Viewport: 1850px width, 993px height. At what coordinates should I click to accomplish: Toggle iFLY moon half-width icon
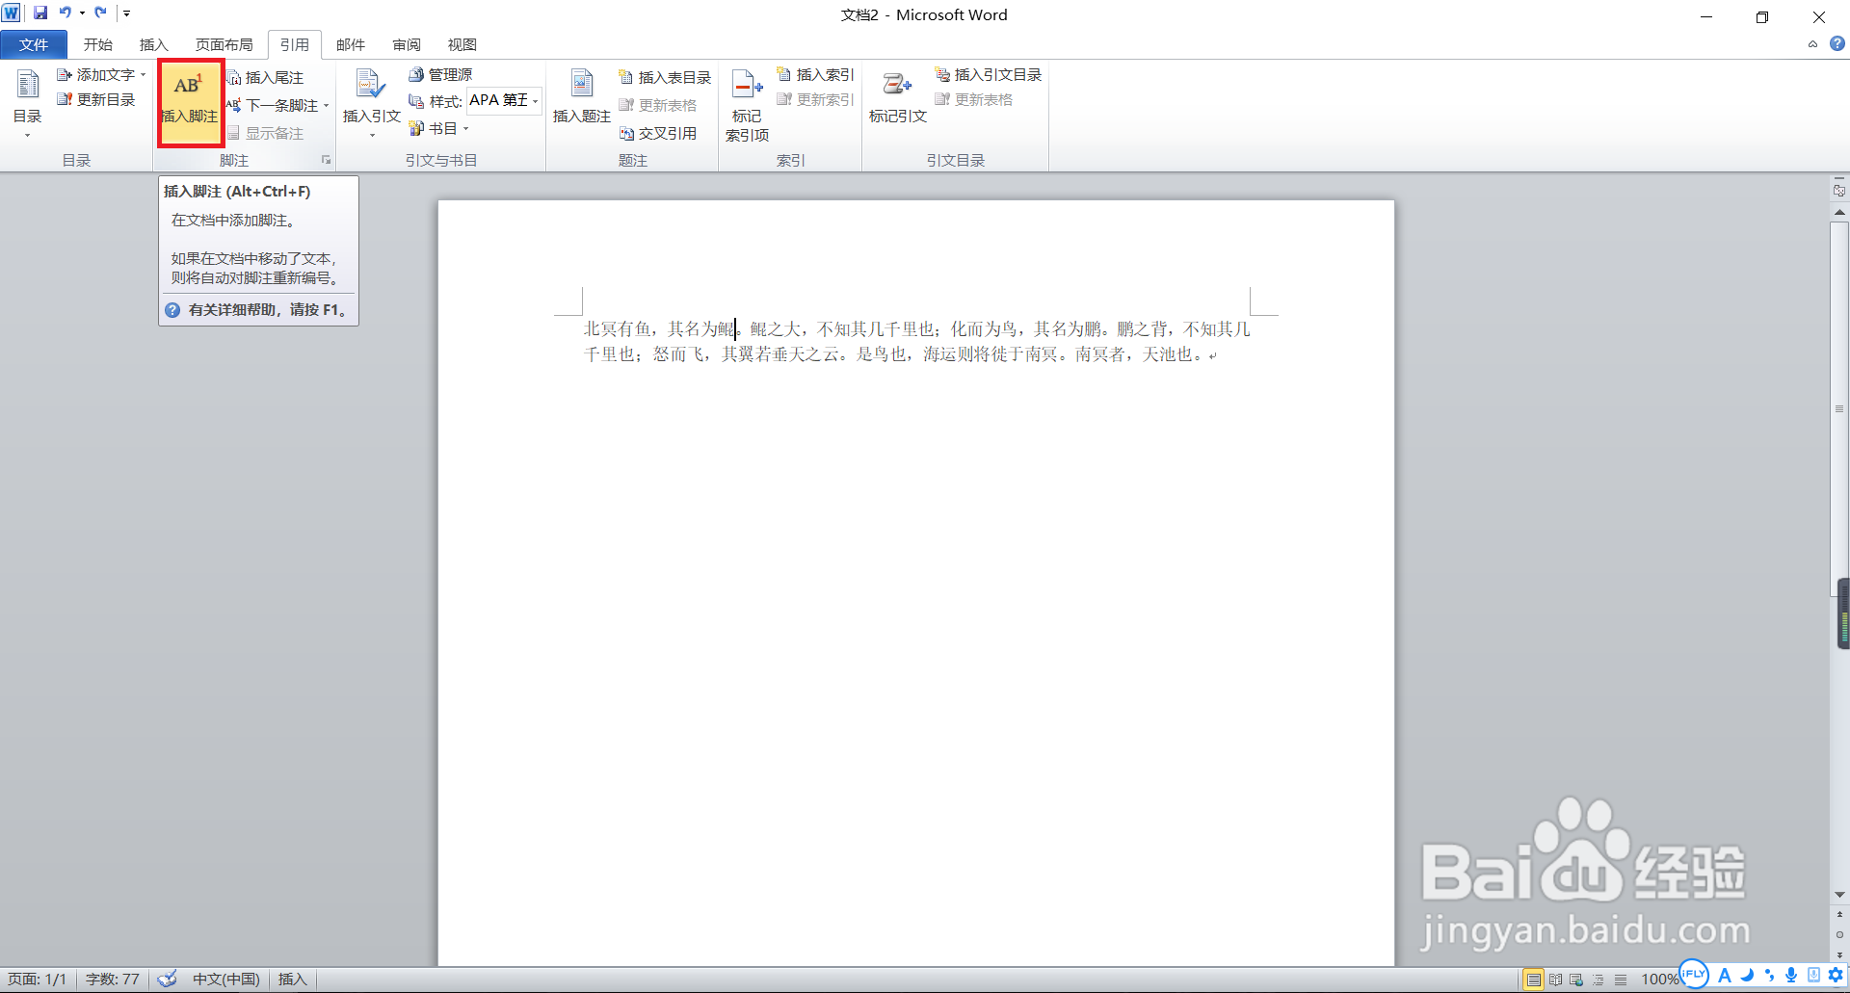click(x=1747, y=976)
